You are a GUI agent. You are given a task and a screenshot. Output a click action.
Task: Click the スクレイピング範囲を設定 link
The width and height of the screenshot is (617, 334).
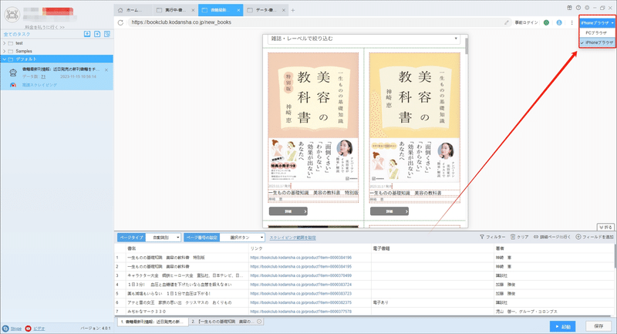pyautogui.click(x=293, y=238)
